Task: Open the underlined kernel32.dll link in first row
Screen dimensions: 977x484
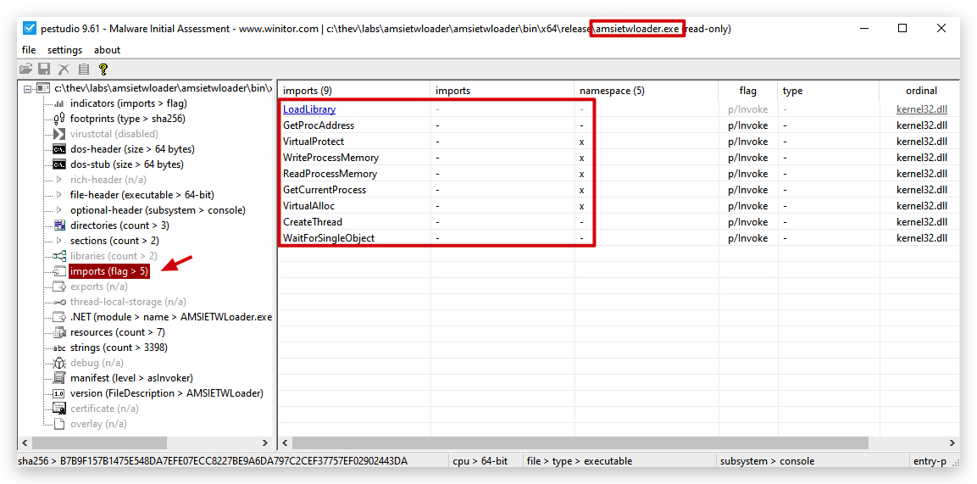Action: (922, 109)
